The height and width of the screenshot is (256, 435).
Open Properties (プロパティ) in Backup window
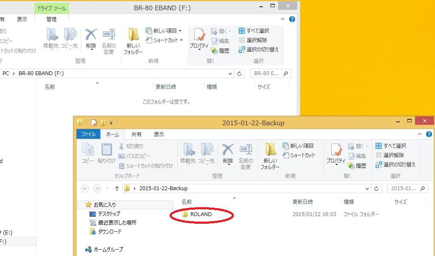pyautogui.click(x=335, y=154)
